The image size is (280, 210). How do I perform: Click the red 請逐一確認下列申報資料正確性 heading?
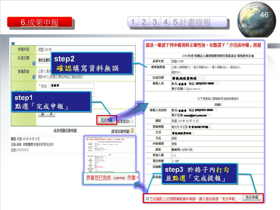pos(203,45)
